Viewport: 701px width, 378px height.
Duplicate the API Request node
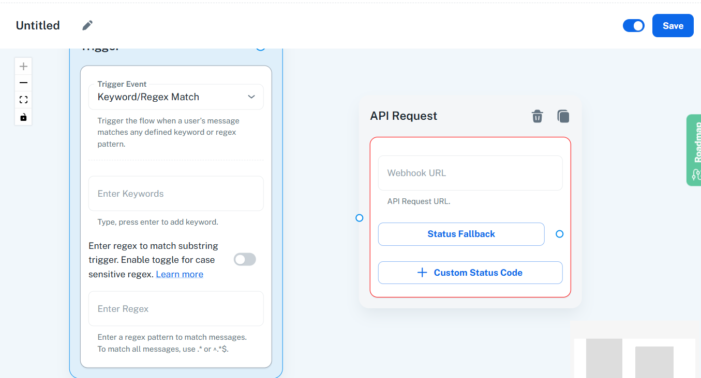pos(563,116)
